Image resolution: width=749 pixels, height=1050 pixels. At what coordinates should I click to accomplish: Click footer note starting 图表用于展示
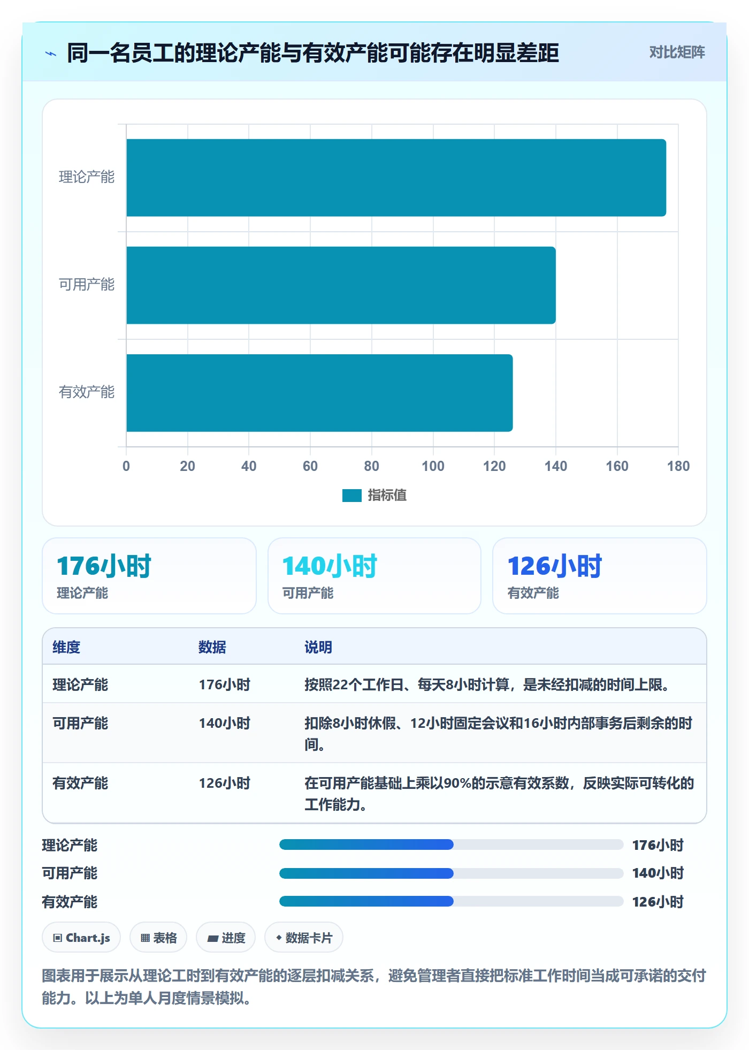click(374, 987)
